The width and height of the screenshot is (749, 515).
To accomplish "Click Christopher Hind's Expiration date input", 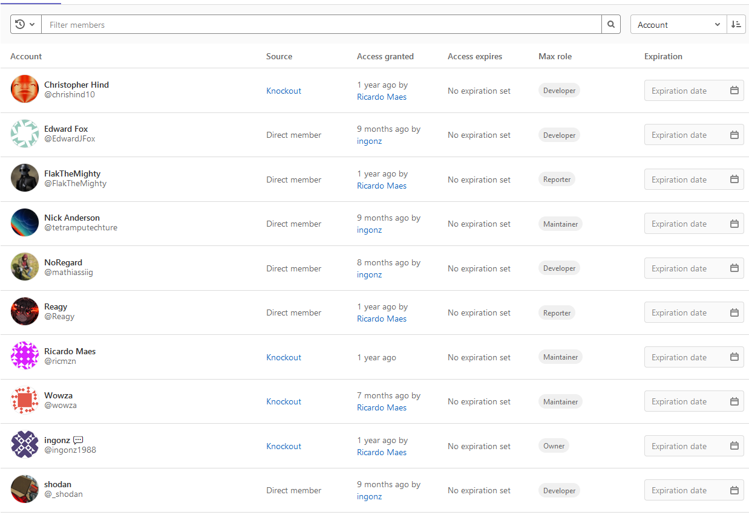I will 694,91.
